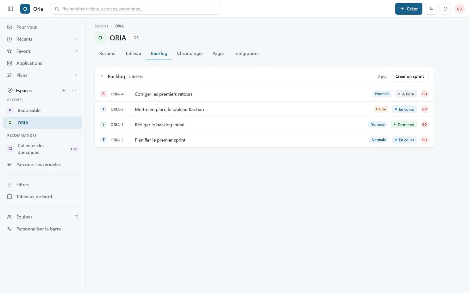Click the task type icon for ORIA-3
The width and height of the screenshot is (470, 293).
[103, 109]
